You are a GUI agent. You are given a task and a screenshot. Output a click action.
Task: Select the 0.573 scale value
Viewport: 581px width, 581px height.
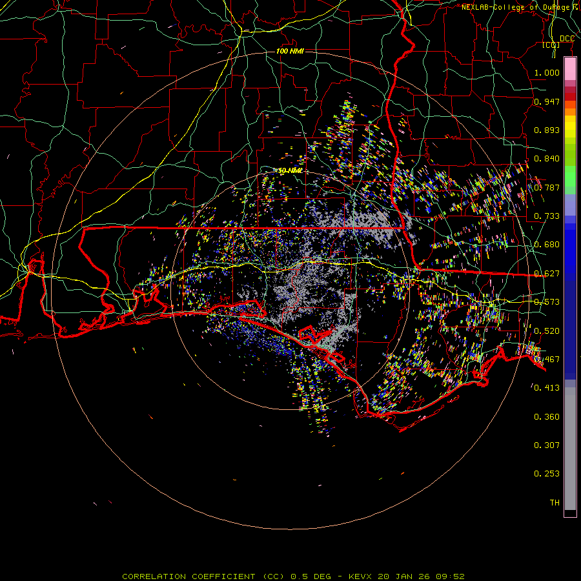(547, 302)
